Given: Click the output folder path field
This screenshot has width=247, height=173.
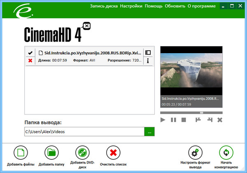Looking at the screenshot, I should click(x=84, y=131).
